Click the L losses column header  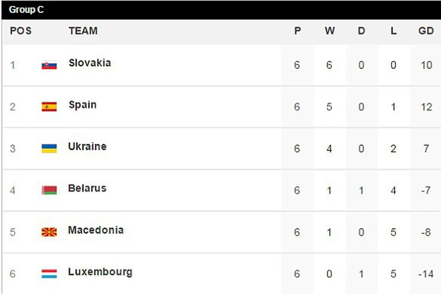pos(394,31)
